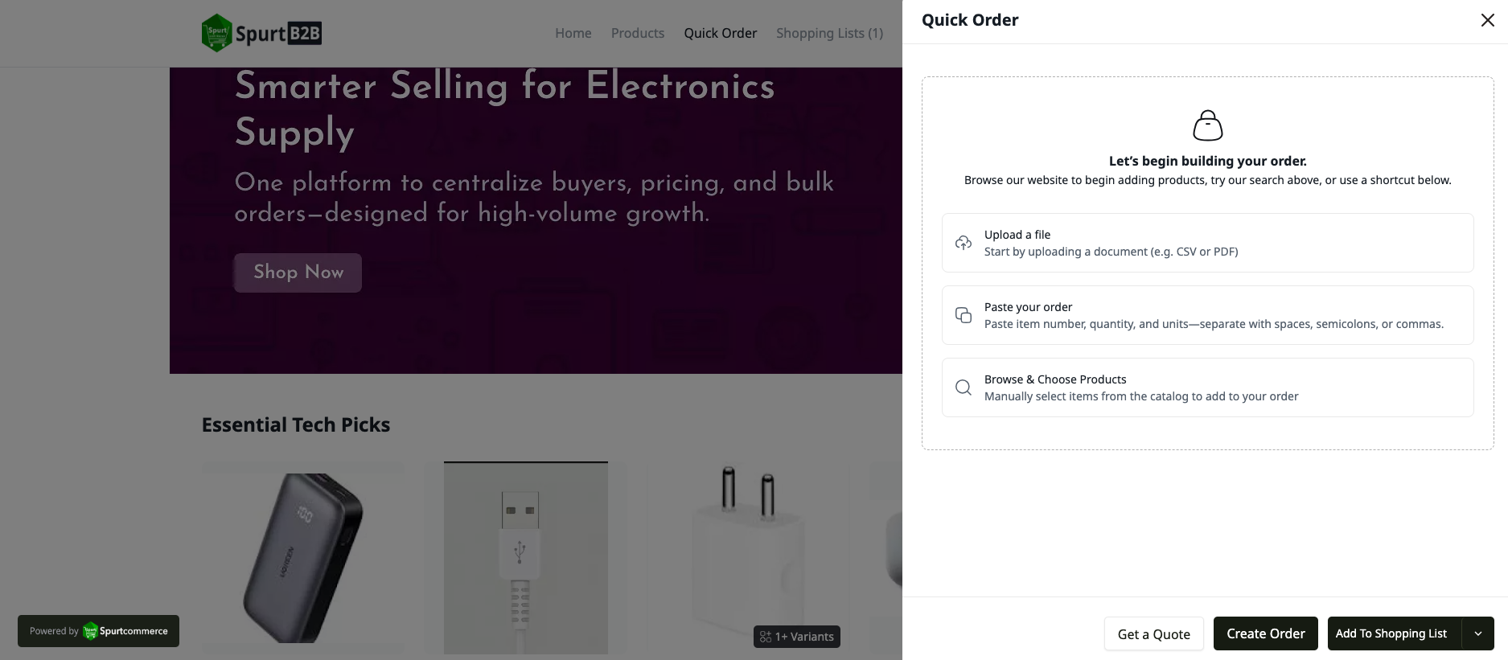Open the Shopping Lists (1) menu
The image size is (1508, 660).
829,33
